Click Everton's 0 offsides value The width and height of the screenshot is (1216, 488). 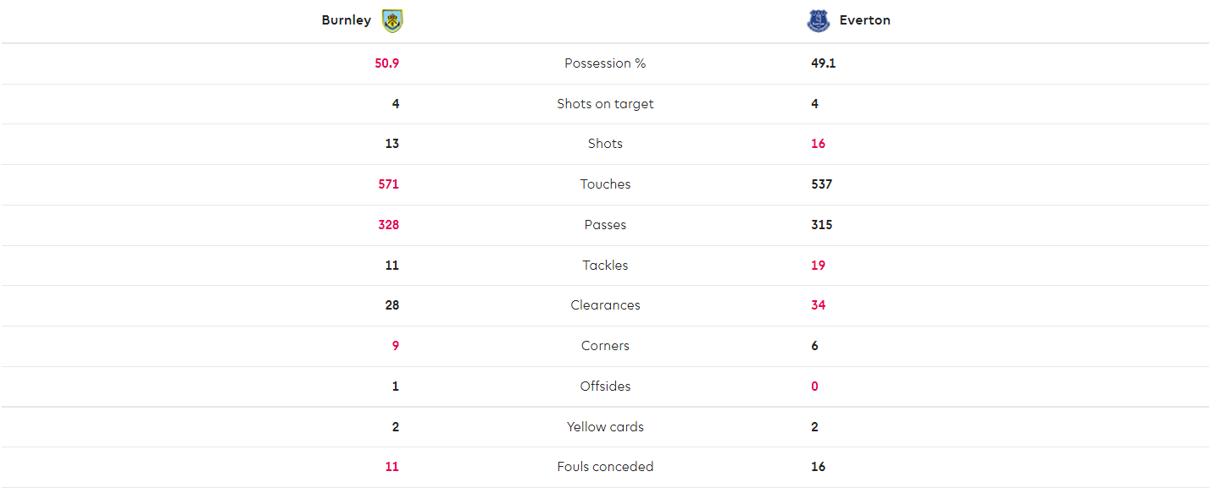tap(815, 387)
